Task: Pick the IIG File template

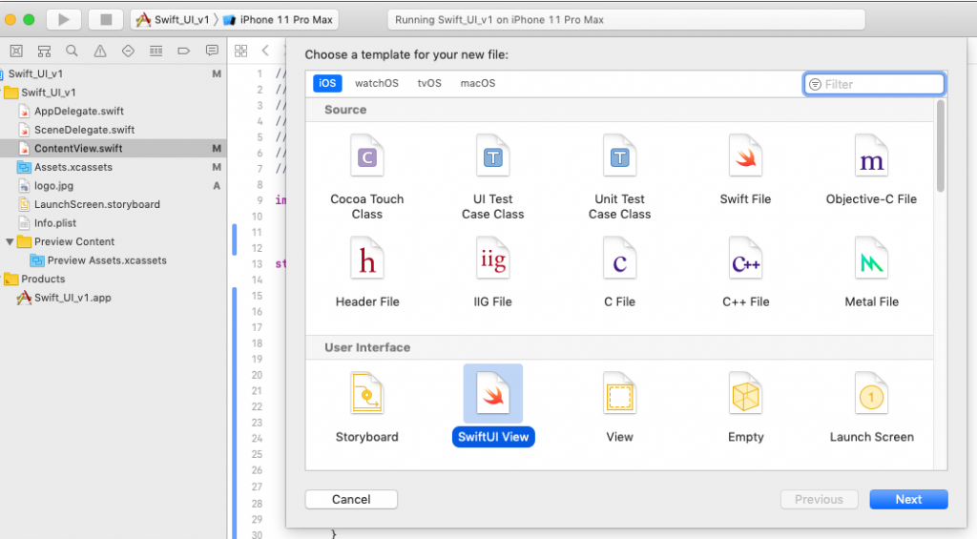Action: (493, 272)
